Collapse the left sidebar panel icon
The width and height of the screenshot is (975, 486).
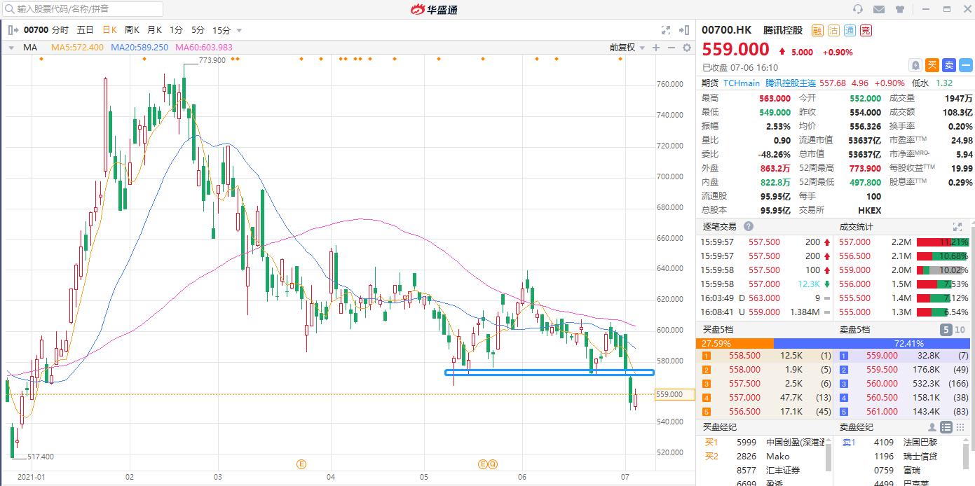click(x=12, y=30)
